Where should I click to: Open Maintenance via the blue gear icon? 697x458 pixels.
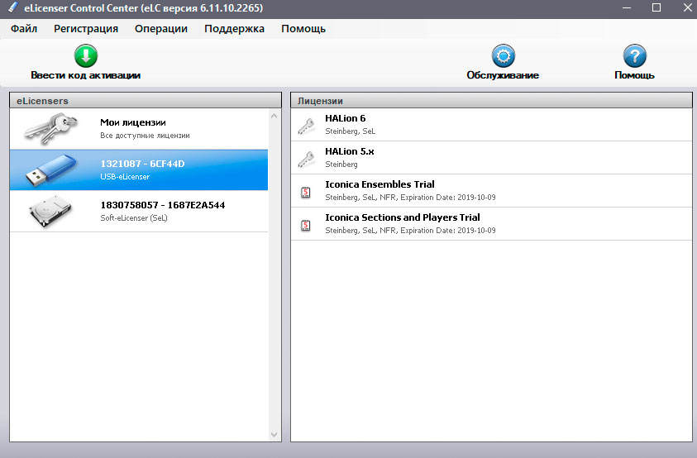pos(504,55)
